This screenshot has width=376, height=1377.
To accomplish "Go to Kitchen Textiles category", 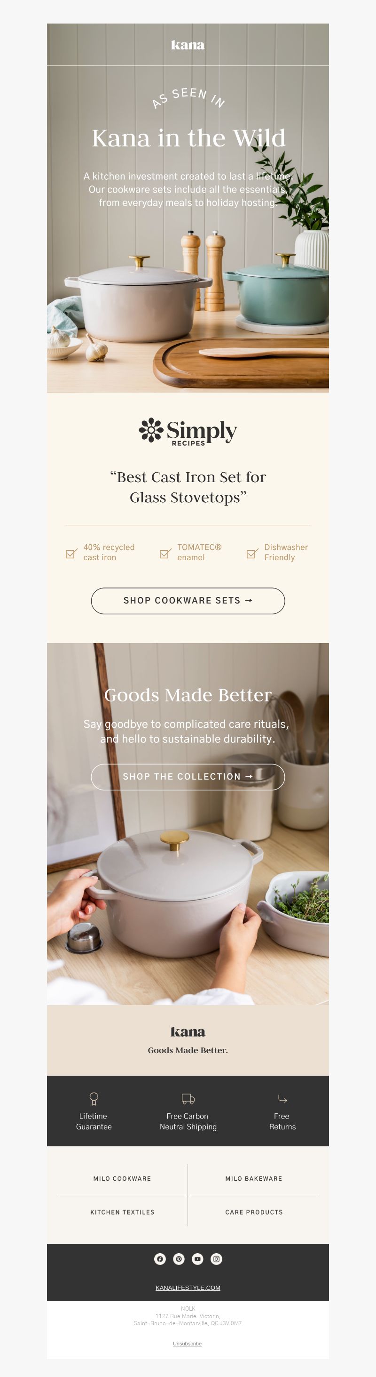I will coord(122,1212).
